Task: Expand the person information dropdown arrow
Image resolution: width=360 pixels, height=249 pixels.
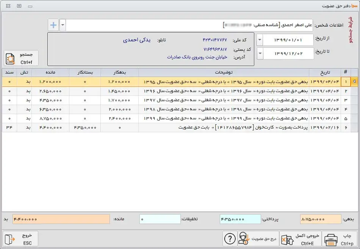Action: [x=63, y=25]
